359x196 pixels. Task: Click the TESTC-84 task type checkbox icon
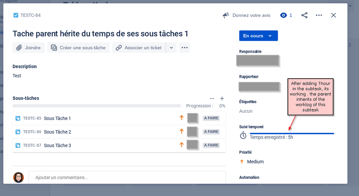click(16, 15)
